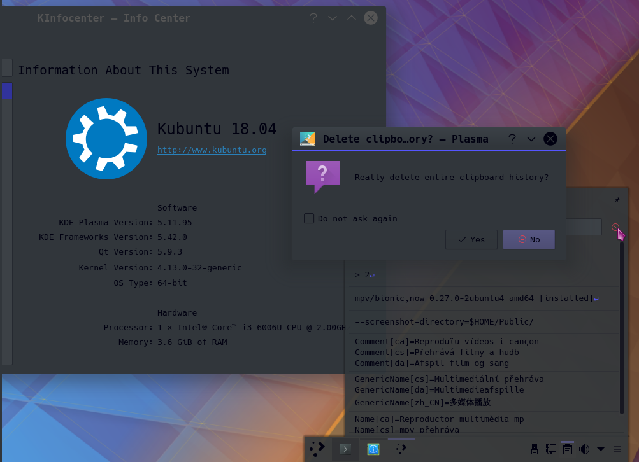Viewport: 639px width, 462px height.
Task: Click the dialog's question mark help button
Action: click(x=512, y=139)
